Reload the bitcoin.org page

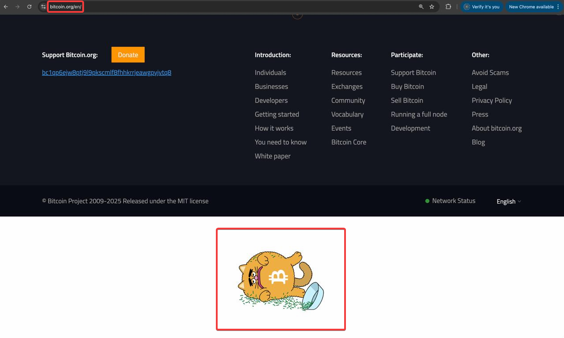click(29, 7)
